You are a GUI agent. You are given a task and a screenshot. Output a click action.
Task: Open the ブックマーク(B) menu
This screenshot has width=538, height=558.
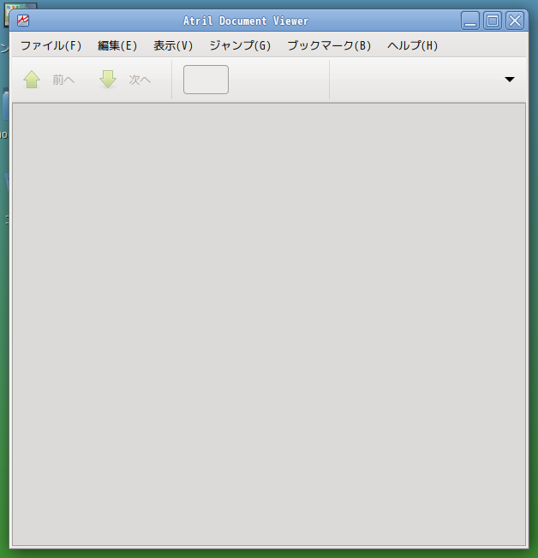pos(329,45)
